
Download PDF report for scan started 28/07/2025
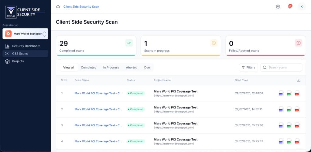coord(297,93)
